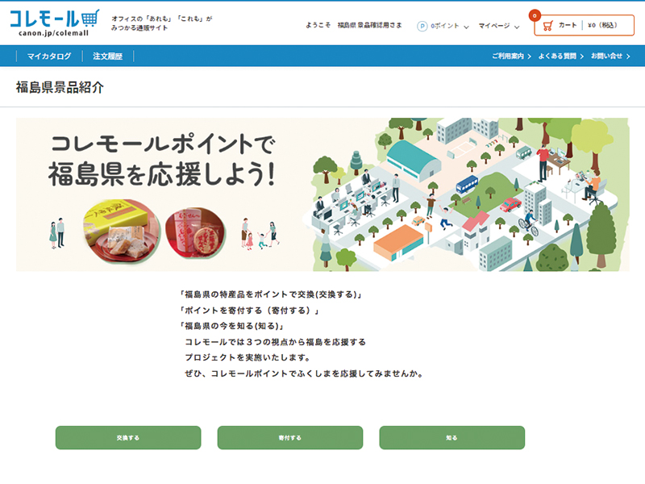
Task: Expand the 0ポイント dropdown chevron
Action: click(x=466, y=27)
